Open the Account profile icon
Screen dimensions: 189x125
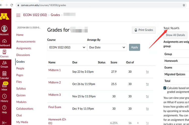pyautogui.click(x=4, y=29)
